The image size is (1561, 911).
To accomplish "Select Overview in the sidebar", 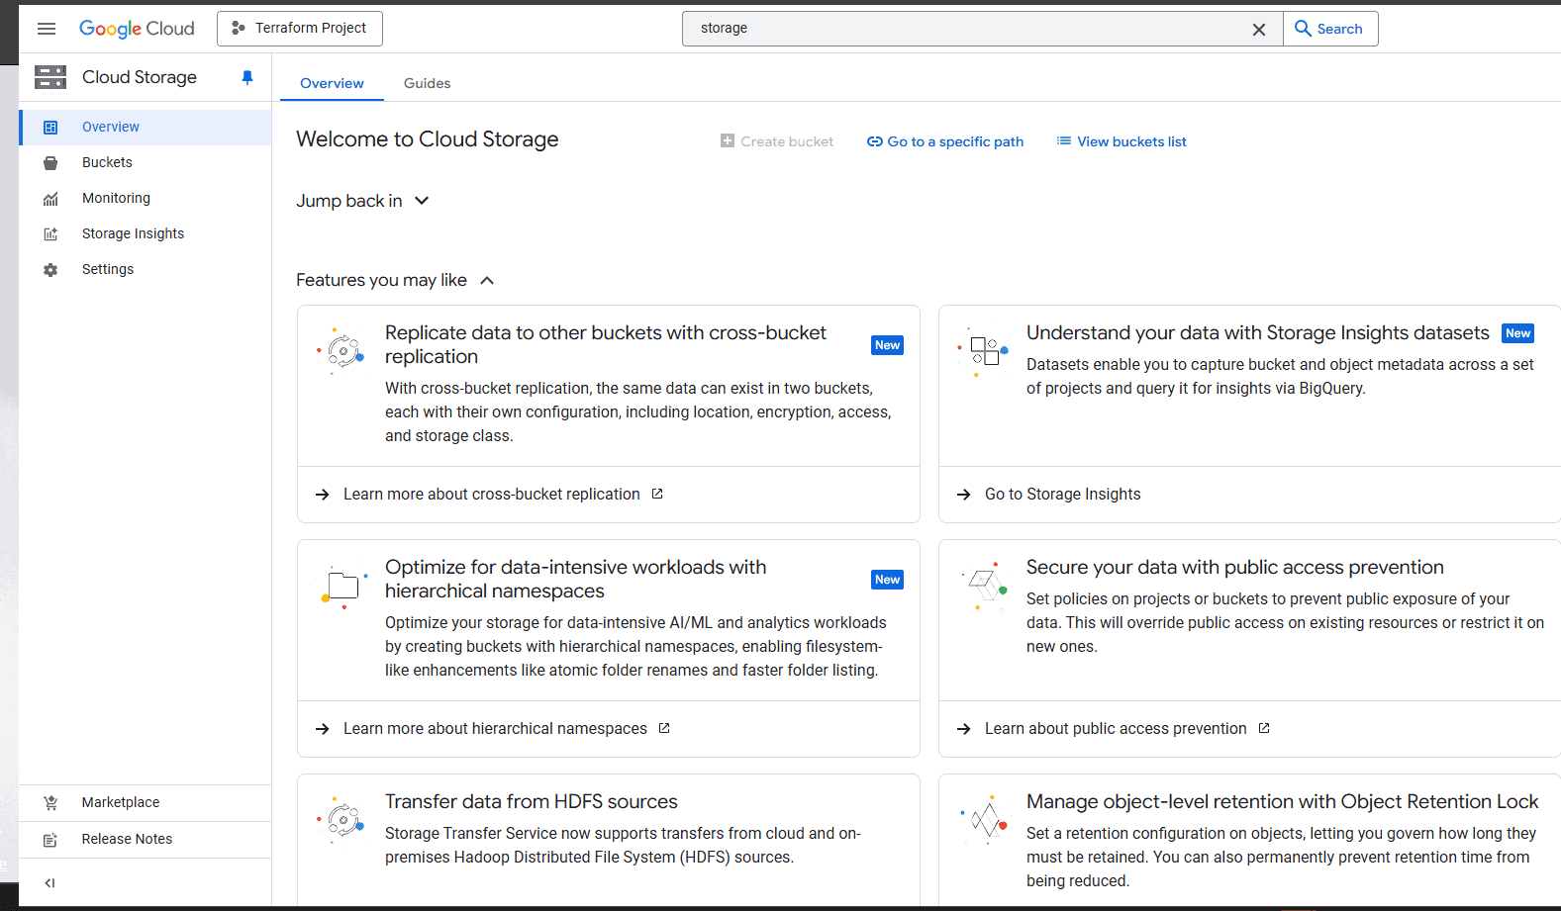I will click(x=146, y=127).
